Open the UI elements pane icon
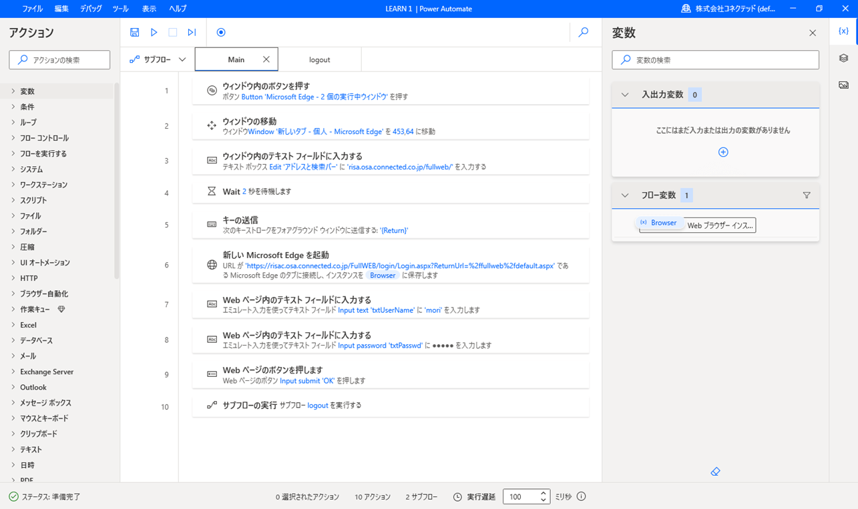Screen dimensions: 858x509 pos(843,59)
